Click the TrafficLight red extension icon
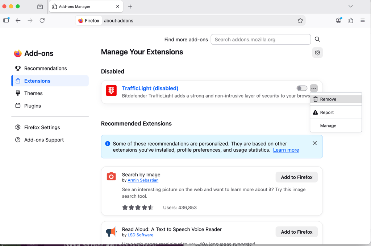371x246 pixels. [111, 91]
